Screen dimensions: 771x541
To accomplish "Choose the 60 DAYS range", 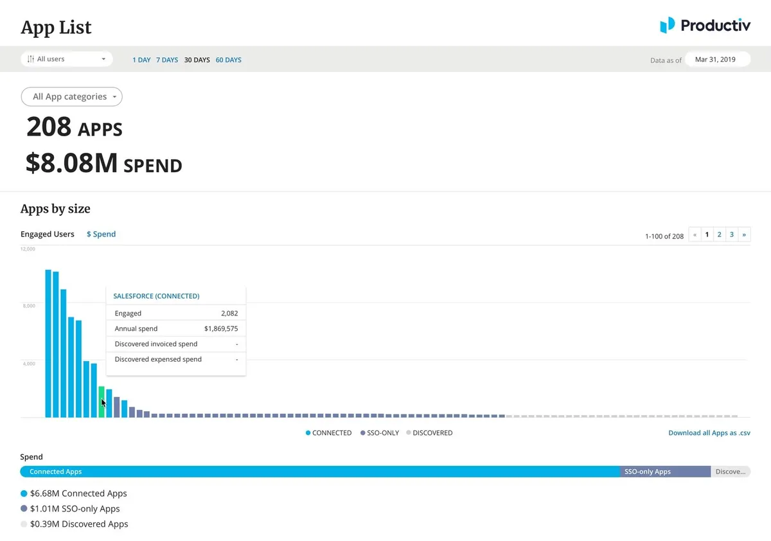I will (x=229, y=60).
